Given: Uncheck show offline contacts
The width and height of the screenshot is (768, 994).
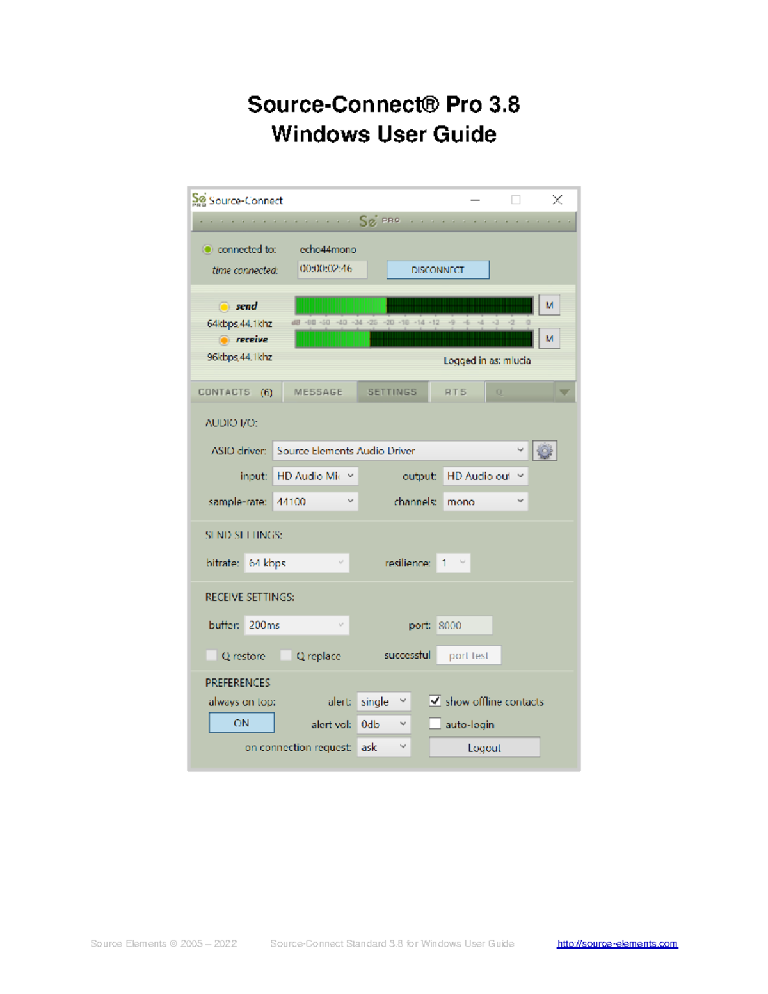Looking at the screenshot, I should 435,701.
